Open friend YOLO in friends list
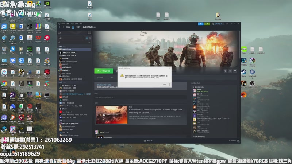This screenshot has width=292, height=164. [201, 90]
